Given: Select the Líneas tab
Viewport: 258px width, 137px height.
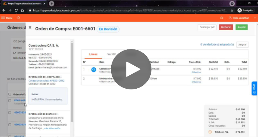Looking at the screenshot, I should pyautogui.click(x=93, y=54).
